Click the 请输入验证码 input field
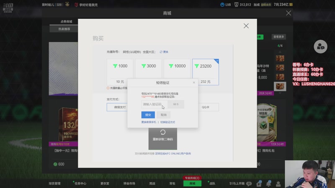The width and height of the screenshot is (335, 188). [x=154, y=104]
